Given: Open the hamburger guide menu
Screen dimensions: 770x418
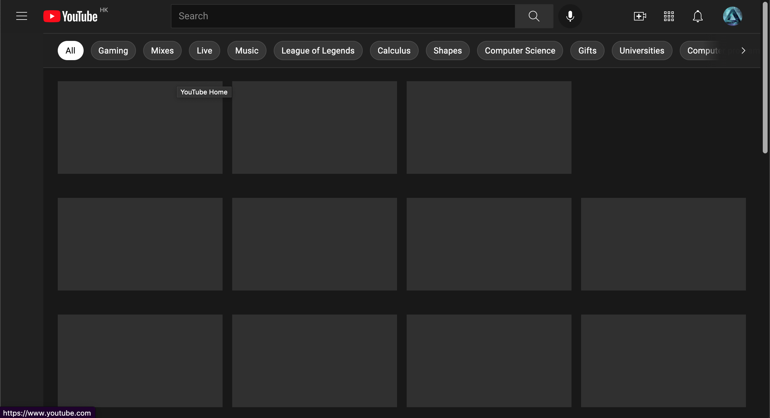Looking at the screenshot, I should [x=22, y=16].
